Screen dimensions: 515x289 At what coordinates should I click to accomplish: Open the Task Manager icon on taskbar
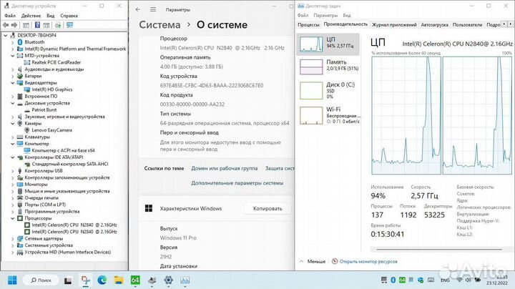(x=185, y=280)
